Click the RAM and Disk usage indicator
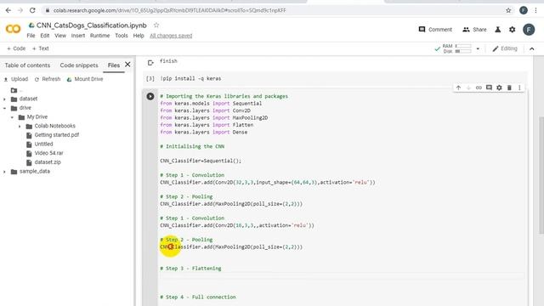The height and width of the screenshot is (306, 544). pyautogui.click(x=457, y=48)
